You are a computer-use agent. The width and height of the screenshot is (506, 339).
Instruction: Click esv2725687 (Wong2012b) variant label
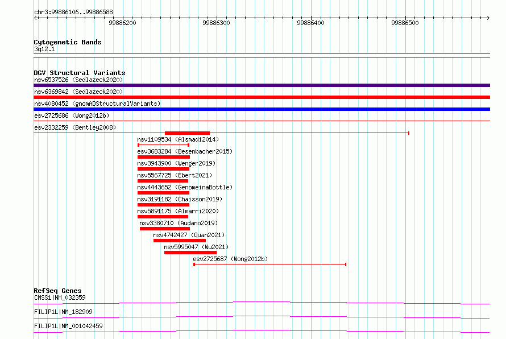(x=230, y=259)
